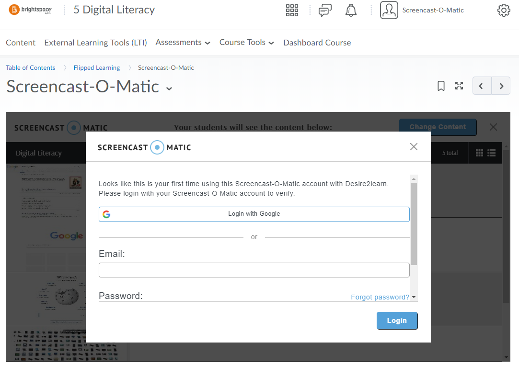Click the dialog scrollbar up arrow

(414, 179)
